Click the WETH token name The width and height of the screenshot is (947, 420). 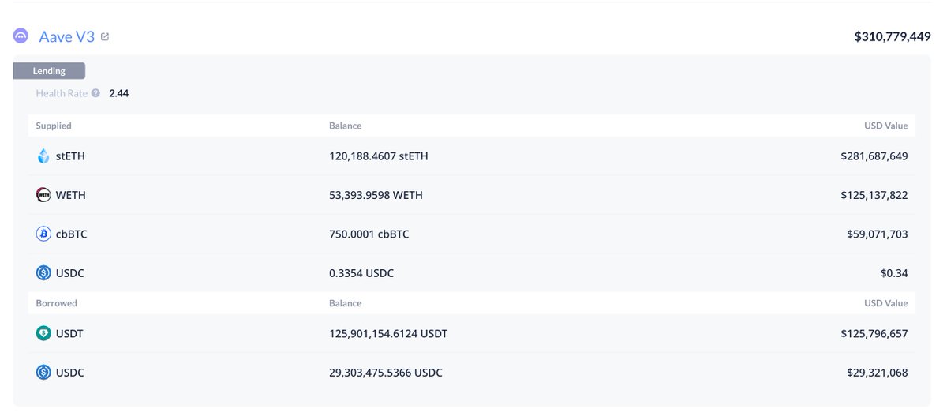(x=71, y=195)
